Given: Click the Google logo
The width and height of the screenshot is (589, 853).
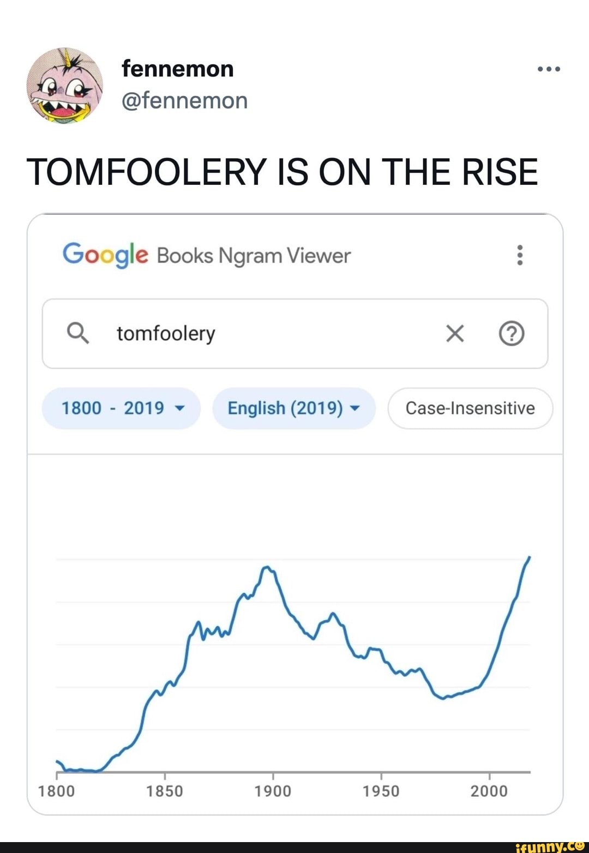Looking at the screenshot, I should click(105, 255).
